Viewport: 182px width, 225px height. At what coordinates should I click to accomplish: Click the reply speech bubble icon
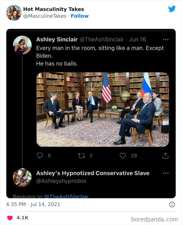click(40, 155)
